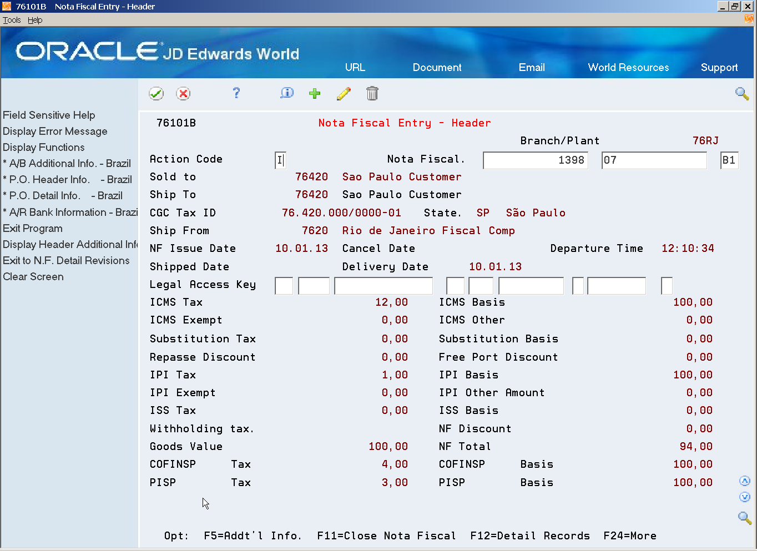Viewport: 757px width, 551px height.
Task: Click the NF Issue Date value 10.01.13
Action: pos(301,248)
